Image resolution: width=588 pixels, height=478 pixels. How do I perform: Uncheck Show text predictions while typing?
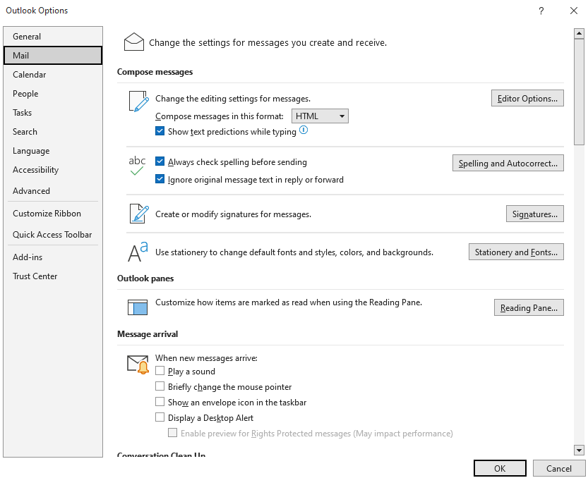click(160, 131)
